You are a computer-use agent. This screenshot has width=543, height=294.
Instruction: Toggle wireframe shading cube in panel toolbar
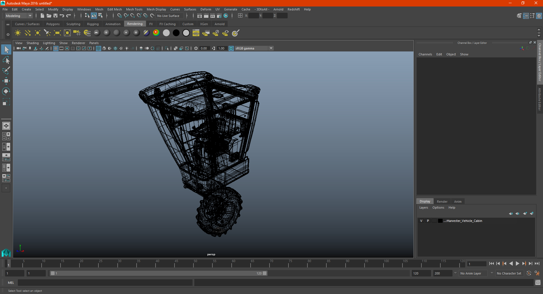(98, 48)
